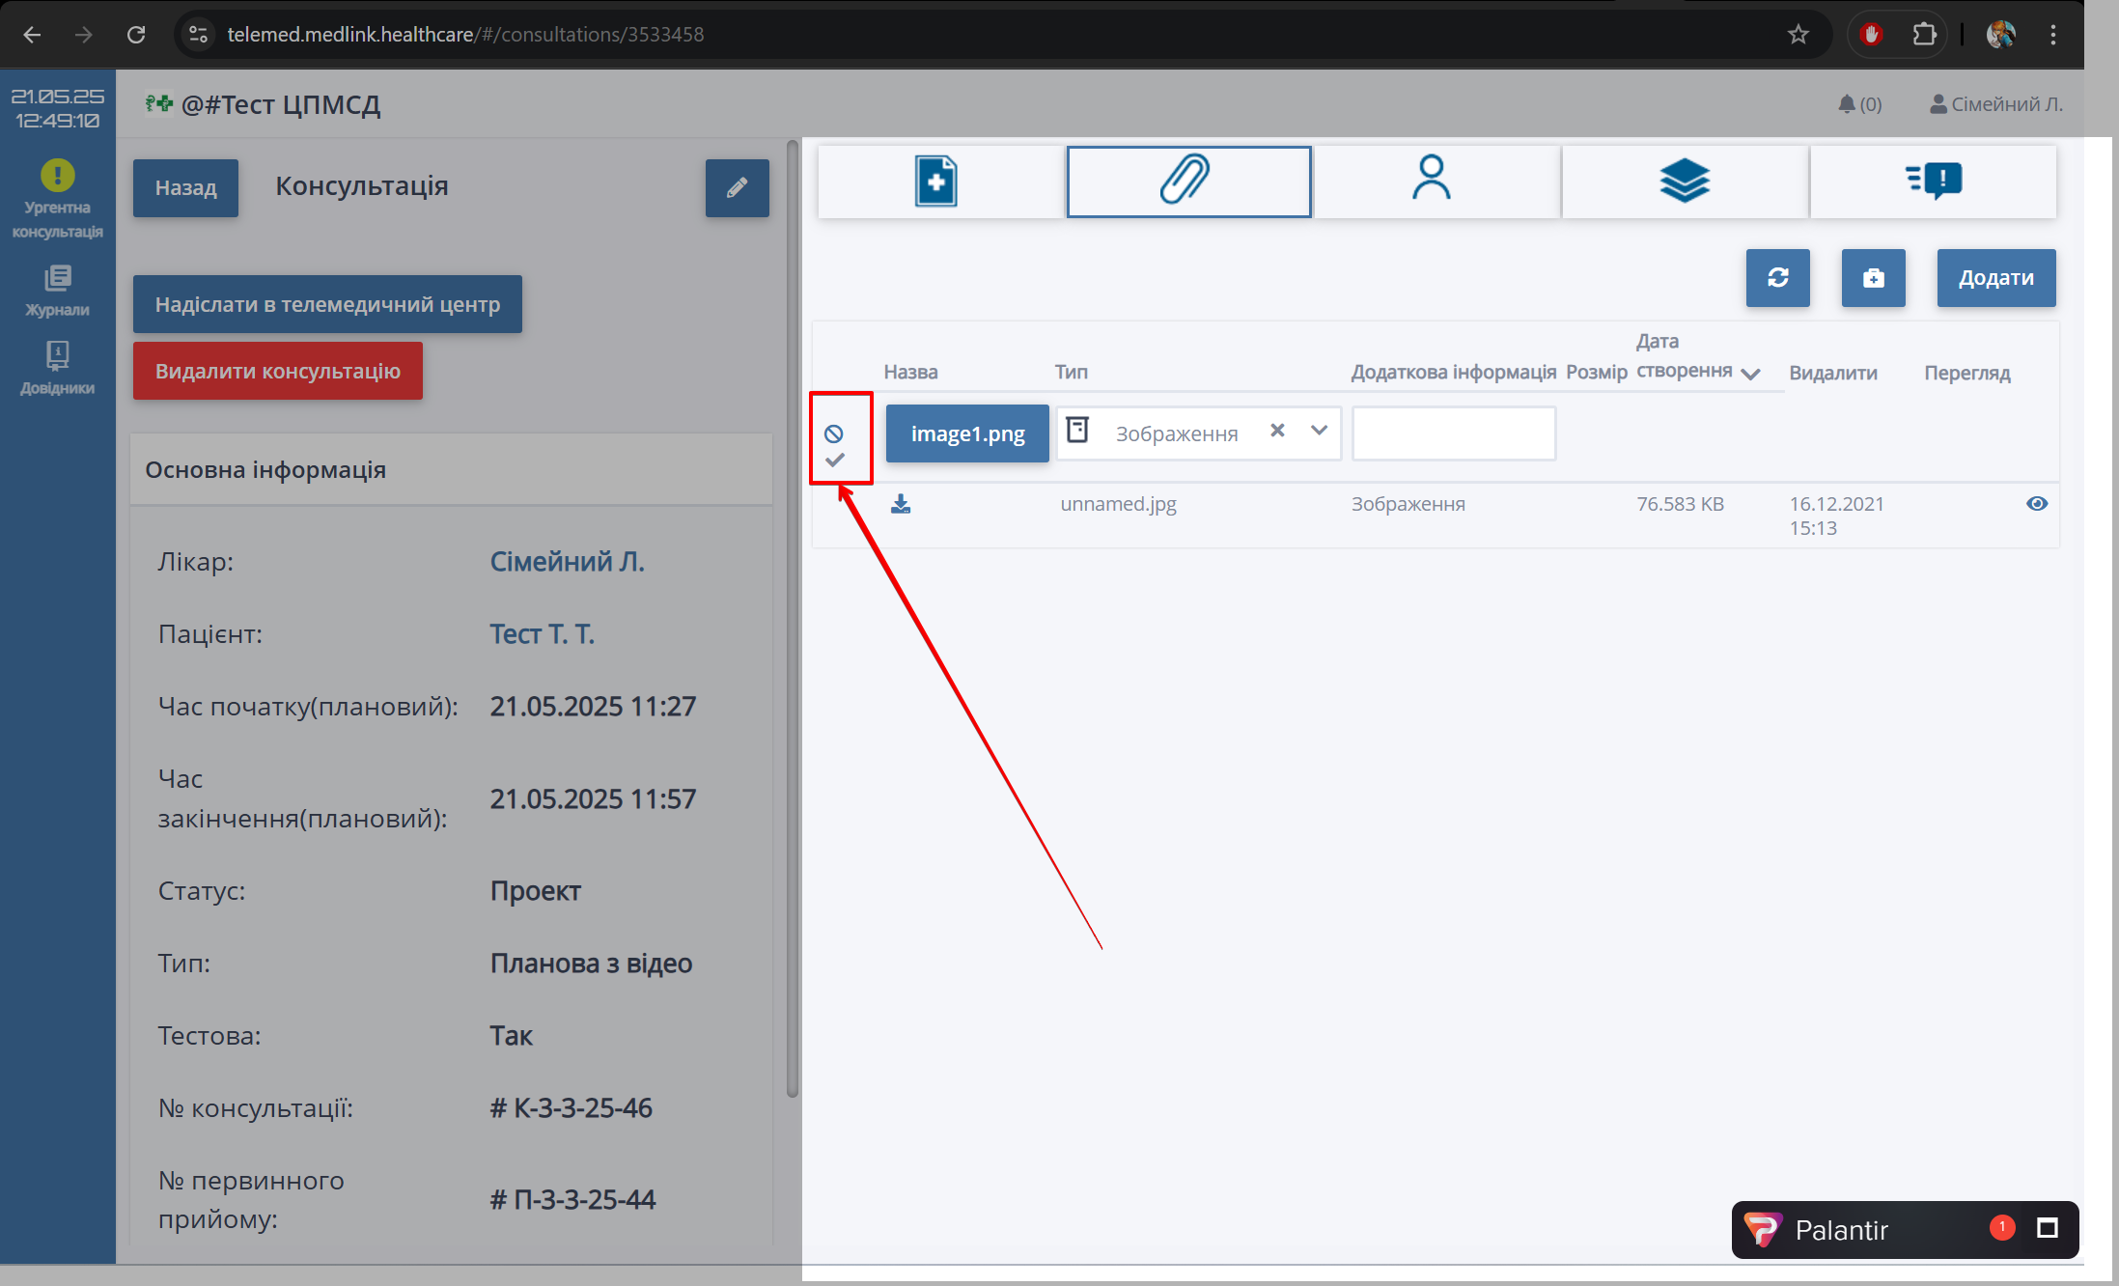The width and height of the screenshot is (2119, 1286).
Task: Switch to the patient person tab
Action: [x=1432, y=182]
